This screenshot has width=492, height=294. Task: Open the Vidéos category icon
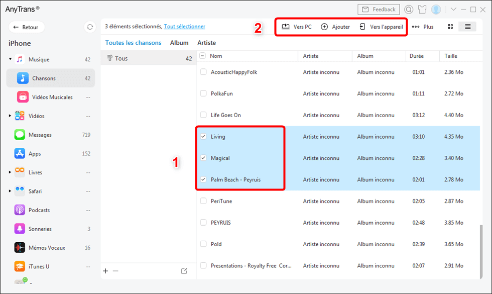tap(20, 116)
